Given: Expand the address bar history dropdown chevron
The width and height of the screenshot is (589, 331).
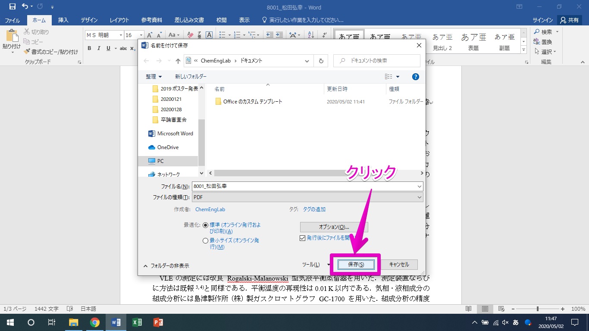Looking at the screenshot, I should coord(307,61).
